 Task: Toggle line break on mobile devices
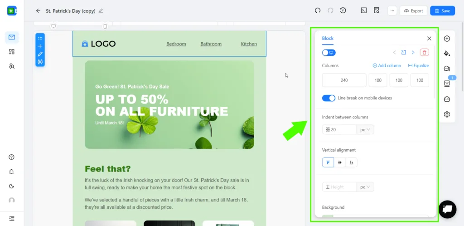tap(329, 98)
